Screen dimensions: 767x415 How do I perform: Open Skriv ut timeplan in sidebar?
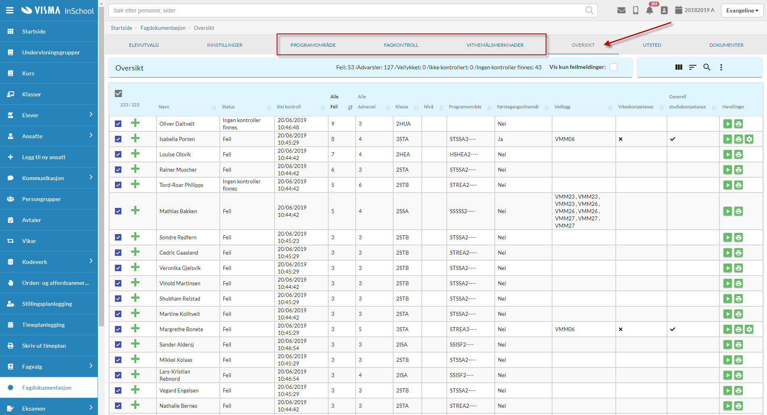[49, 346]
